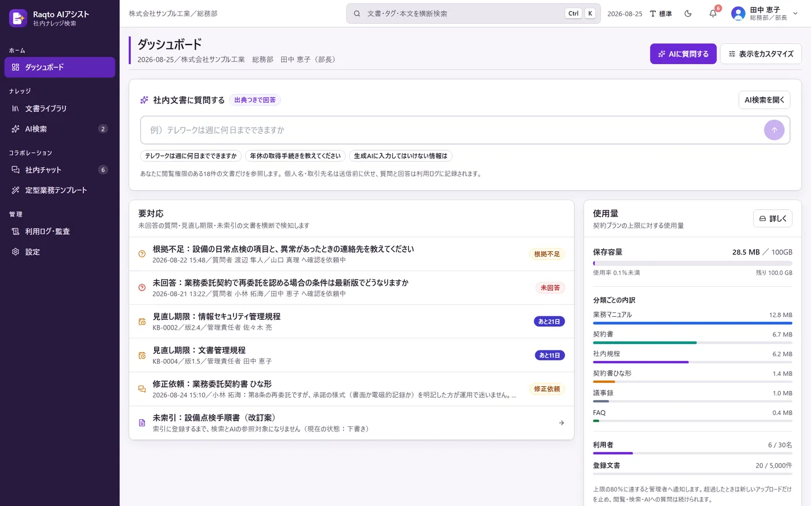Click the search magnifier icon in top bar

click(357, 13)
